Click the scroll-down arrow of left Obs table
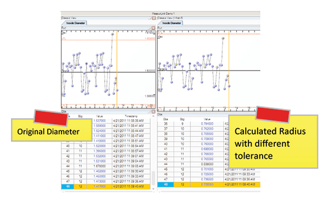Screen dimensions: 329x202 153,189
